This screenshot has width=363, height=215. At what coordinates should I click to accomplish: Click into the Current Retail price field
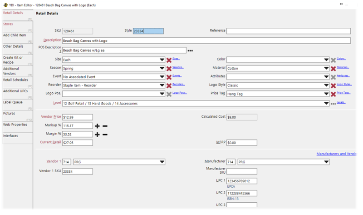click(78, 143)
